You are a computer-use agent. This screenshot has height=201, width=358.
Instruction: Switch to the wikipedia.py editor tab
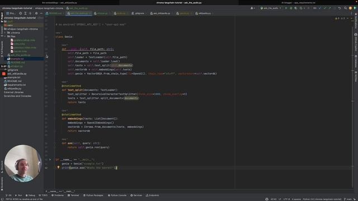tap(203, 13)
